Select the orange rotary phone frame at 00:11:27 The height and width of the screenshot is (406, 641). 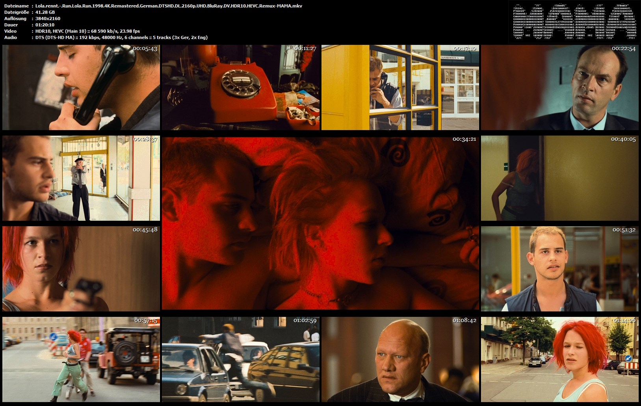coord(241,88)
